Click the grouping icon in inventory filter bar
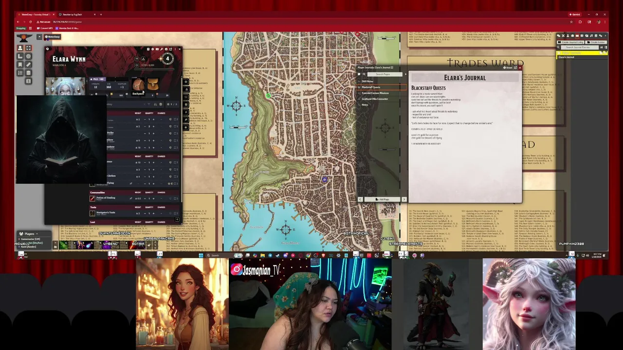The width and height of the screenshot is (623, 350). pos(161,105)
